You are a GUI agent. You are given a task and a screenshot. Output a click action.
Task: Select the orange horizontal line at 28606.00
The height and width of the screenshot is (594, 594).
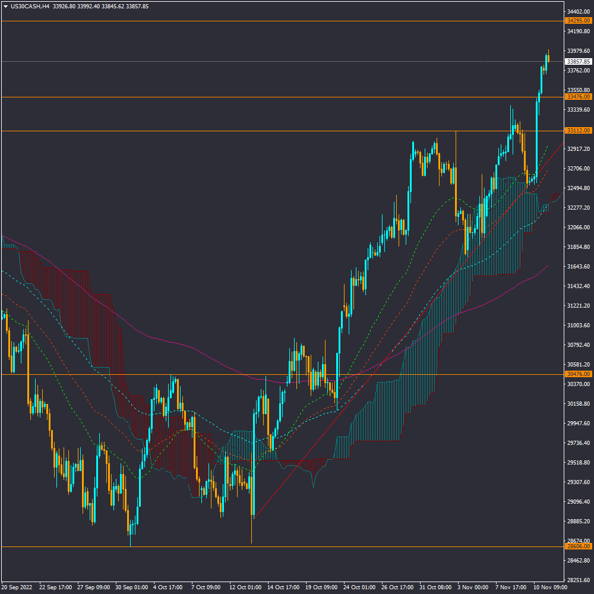(297, 546)
